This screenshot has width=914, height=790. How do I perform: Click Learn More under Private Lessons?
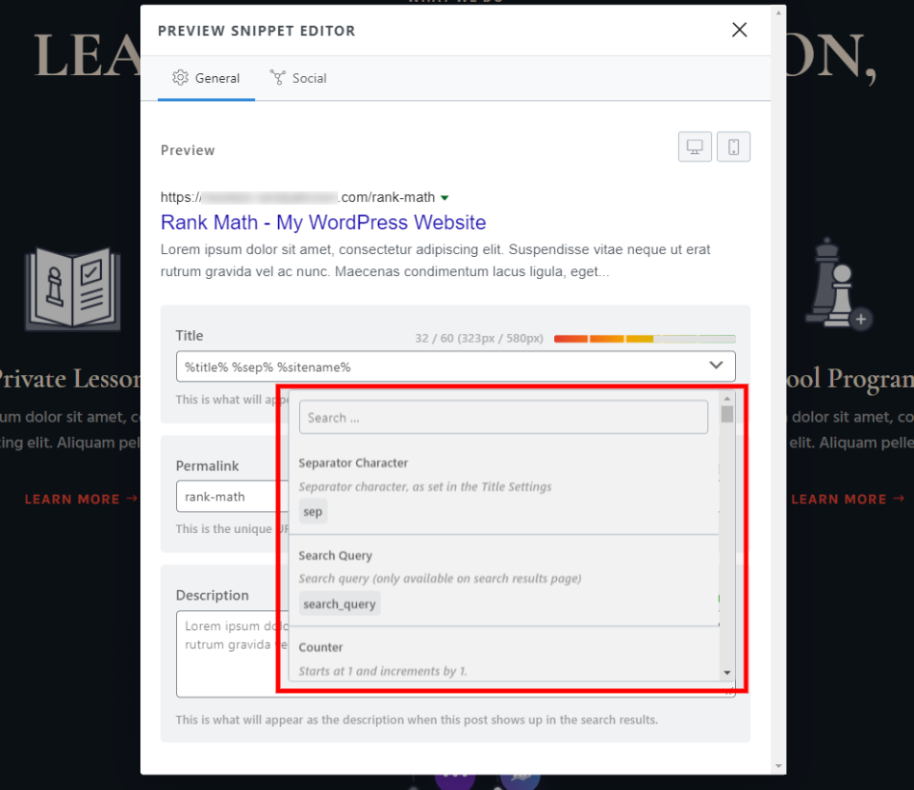click(81, 499)
